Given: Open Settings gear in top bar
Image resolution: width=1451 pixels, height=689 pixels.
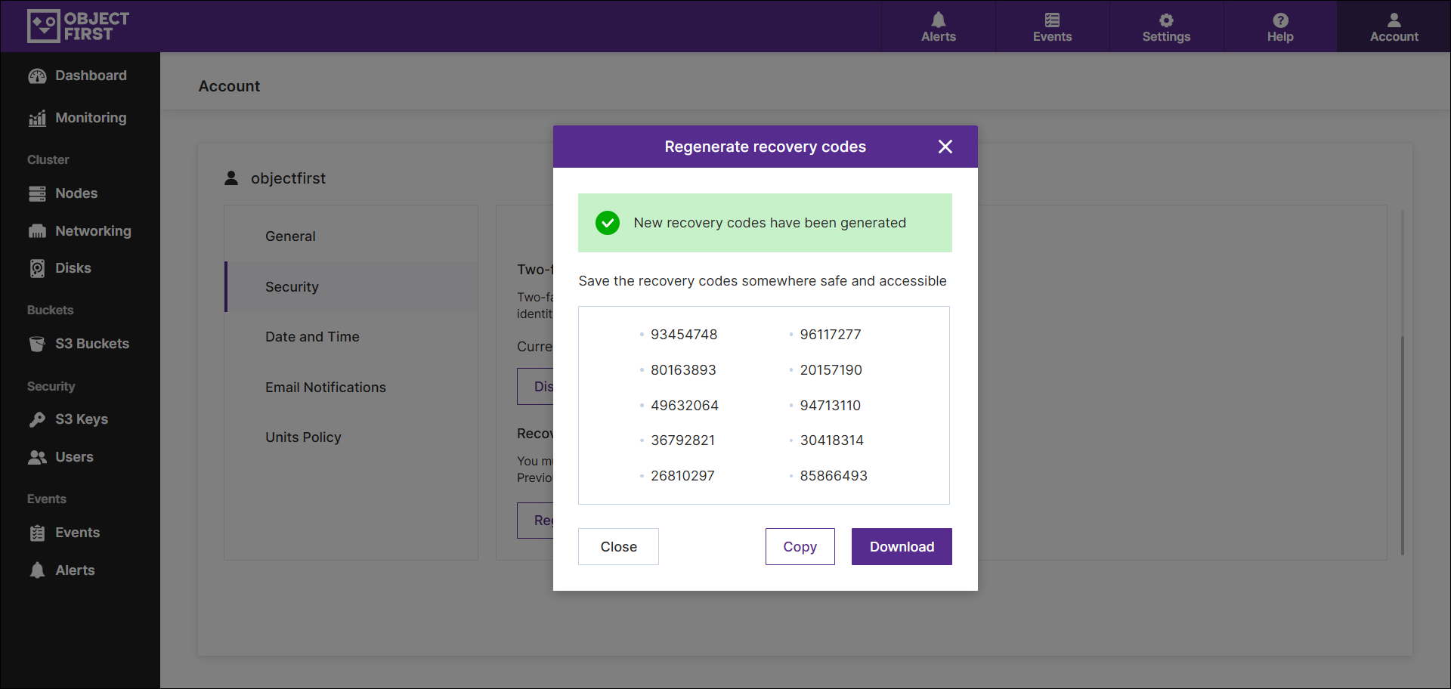Looking at the screenshot, I should [x=1166, y=26].
